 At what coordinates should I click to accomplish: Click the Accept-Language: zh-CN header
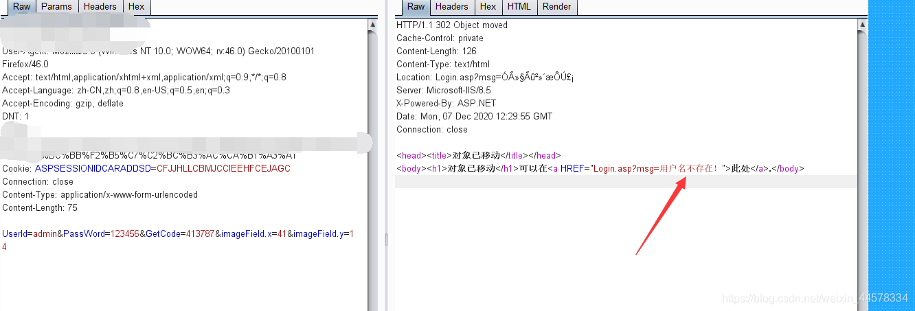116,91
